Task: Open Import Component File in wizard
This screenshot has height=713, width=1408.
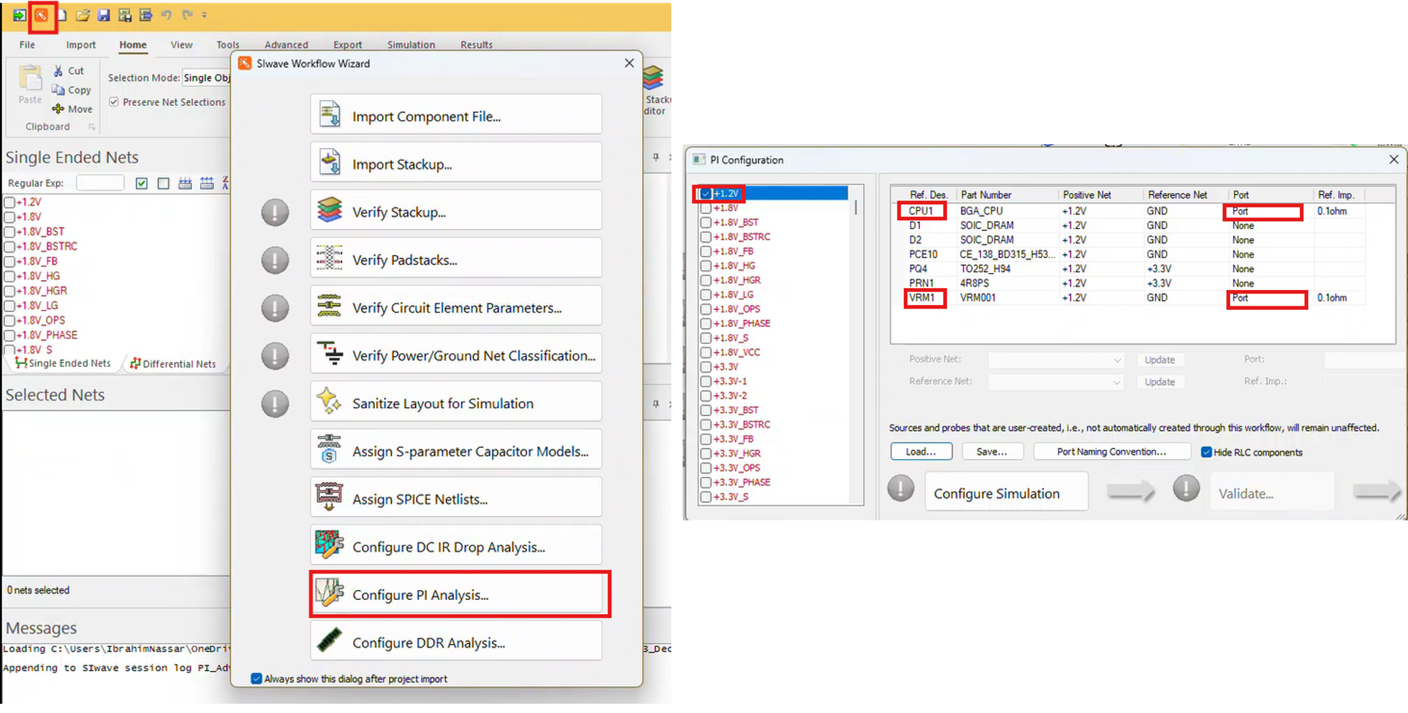Action: coord(456,114)
